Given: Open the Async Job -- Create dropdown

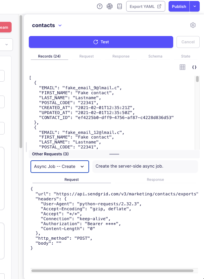Looking at the screenshot, I should pos(60,167).
